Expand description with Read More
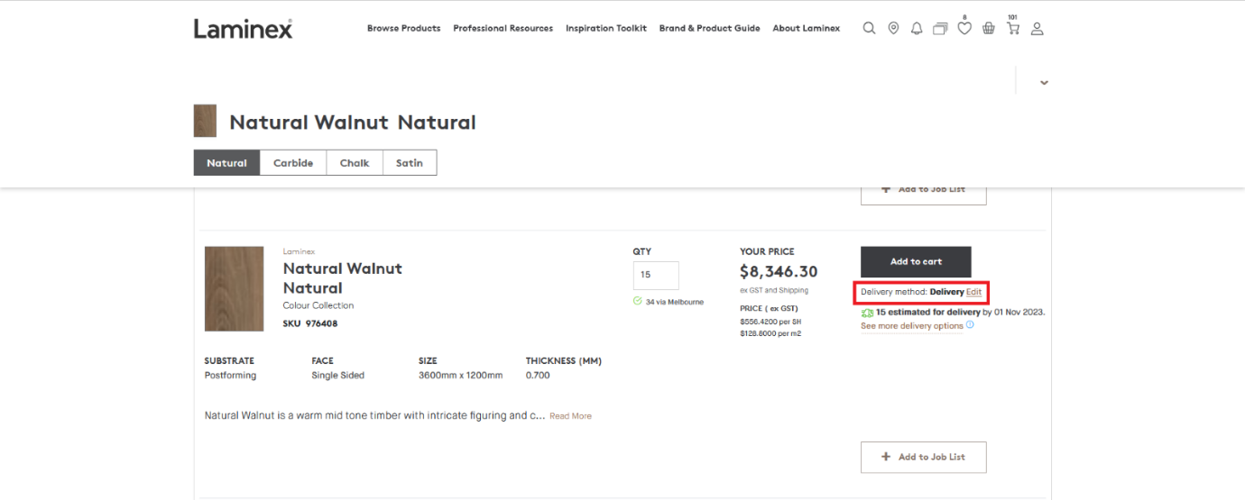Image resolution: width=1245 pixels, height=500 pixels. click(x=570, y=416)
